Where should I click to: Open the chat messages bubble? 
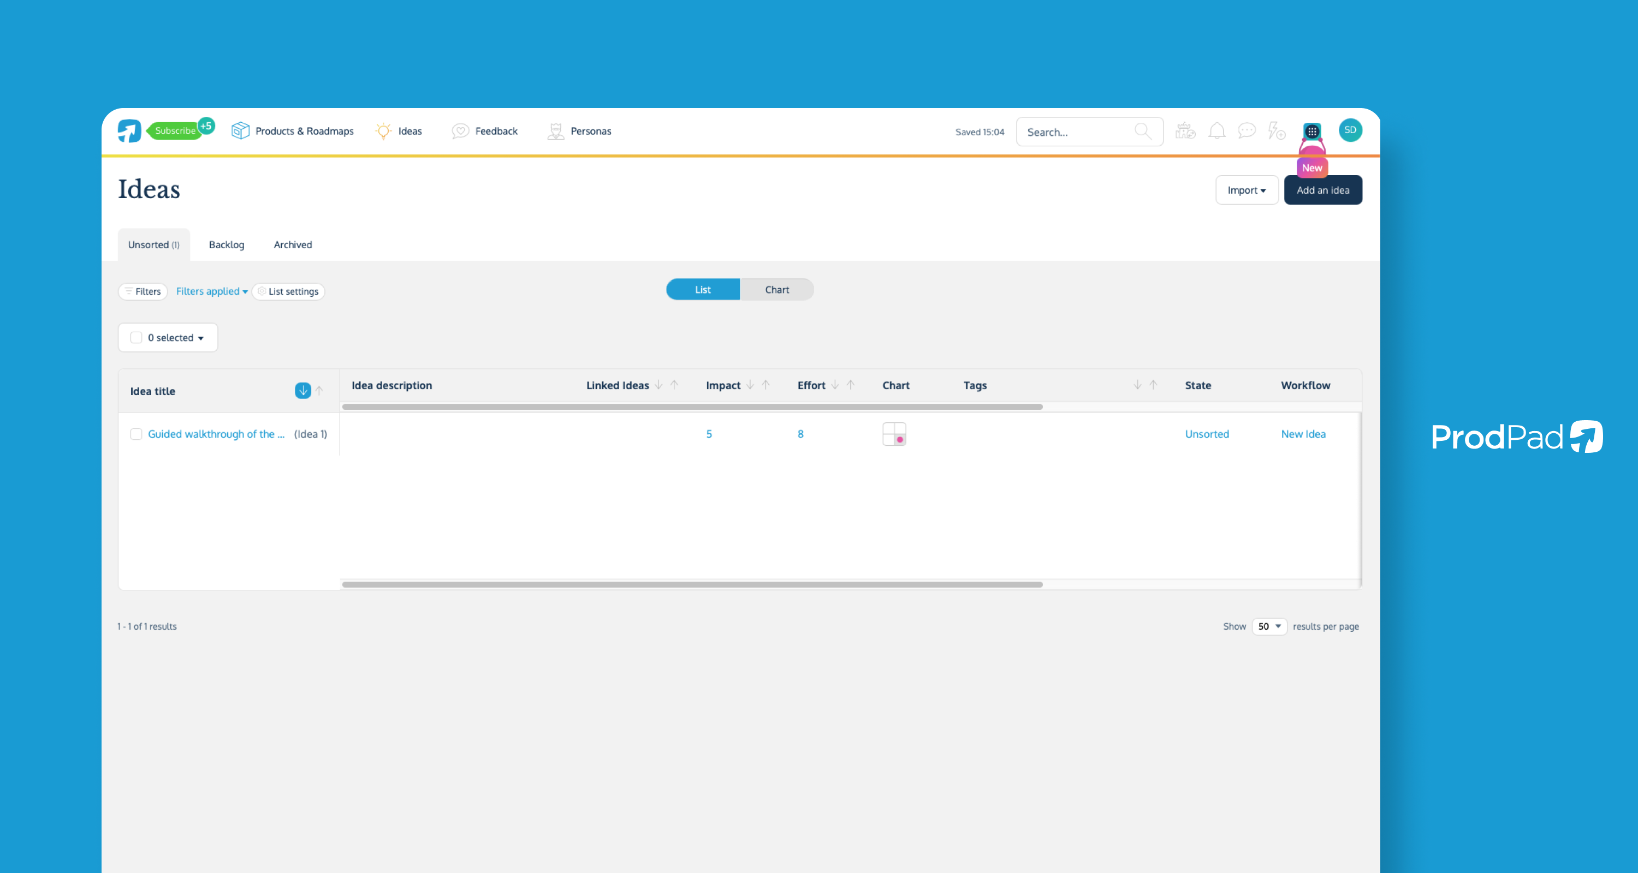point(1247,131)
